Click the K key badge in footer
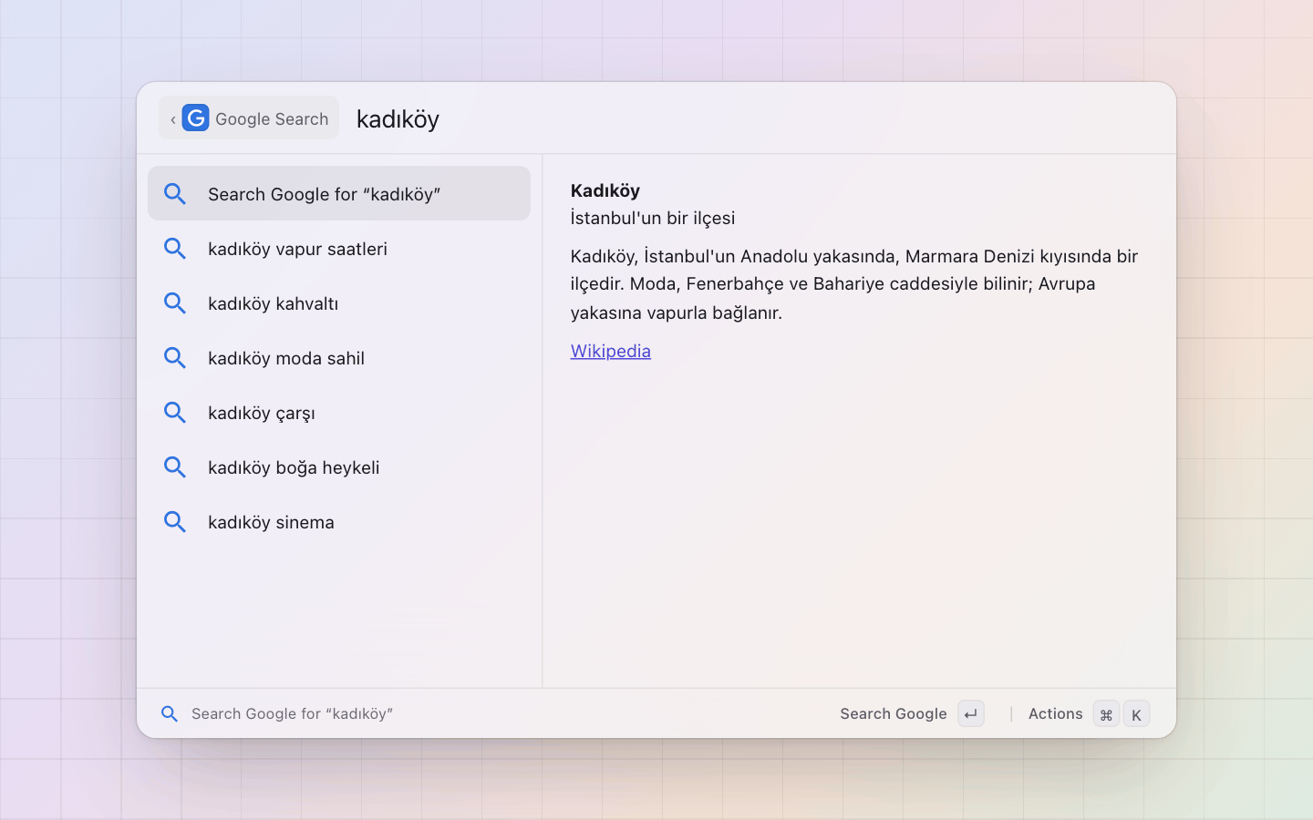The height and width of the screenshot is (820, 1313). pos(1136,714)
